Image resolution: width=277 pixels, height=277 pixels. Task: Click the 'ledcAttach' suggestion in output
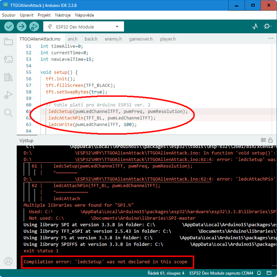coord(66,198)
